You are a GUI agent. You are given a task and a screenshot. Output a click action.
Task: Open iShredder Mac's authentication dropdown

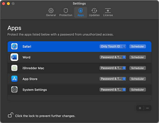pos(113,68)
